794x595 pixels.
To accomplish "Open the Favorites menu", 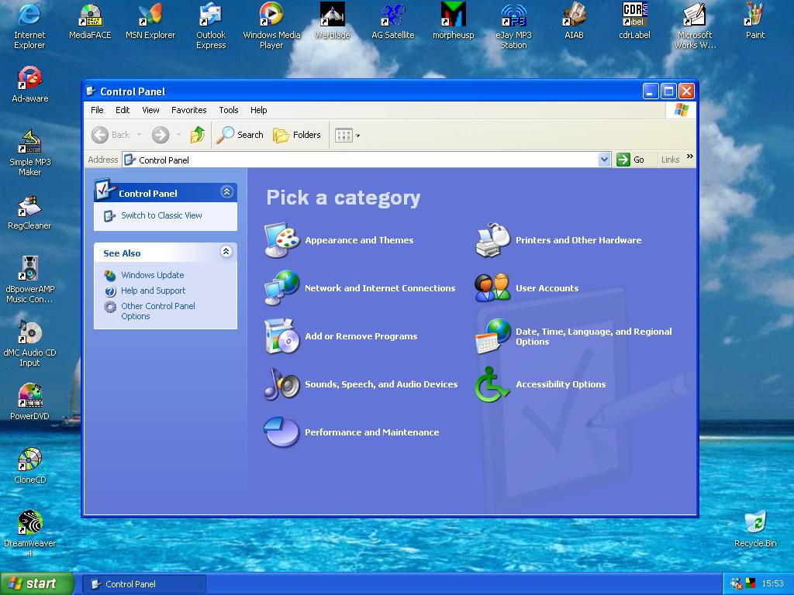I will [188, 110].
